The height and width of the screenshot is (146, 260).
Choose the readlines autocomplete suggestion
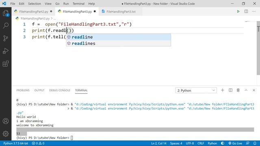coord(118,43)
